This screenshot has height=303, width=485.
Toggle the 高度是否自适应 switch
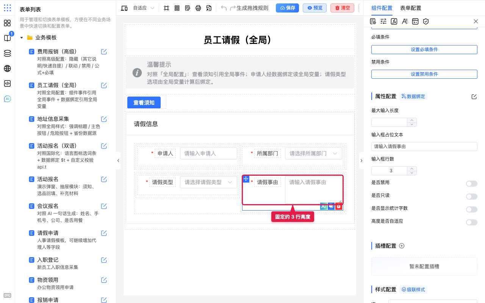(472, 222)
